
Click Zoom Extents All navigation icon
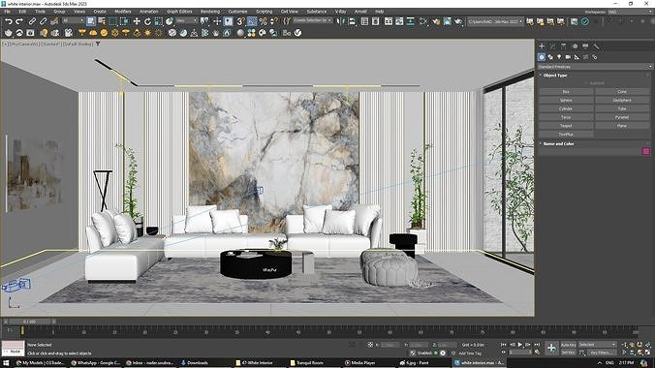pos(648,345)
